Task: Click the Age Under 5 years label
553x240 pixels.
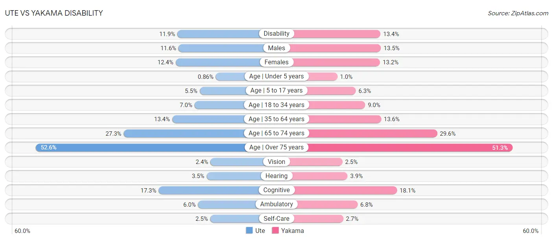Action: [276, 76]
